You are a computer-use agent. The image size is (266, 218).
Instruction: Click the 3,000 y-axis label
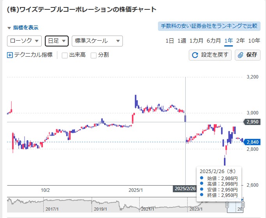pos(253,113)
